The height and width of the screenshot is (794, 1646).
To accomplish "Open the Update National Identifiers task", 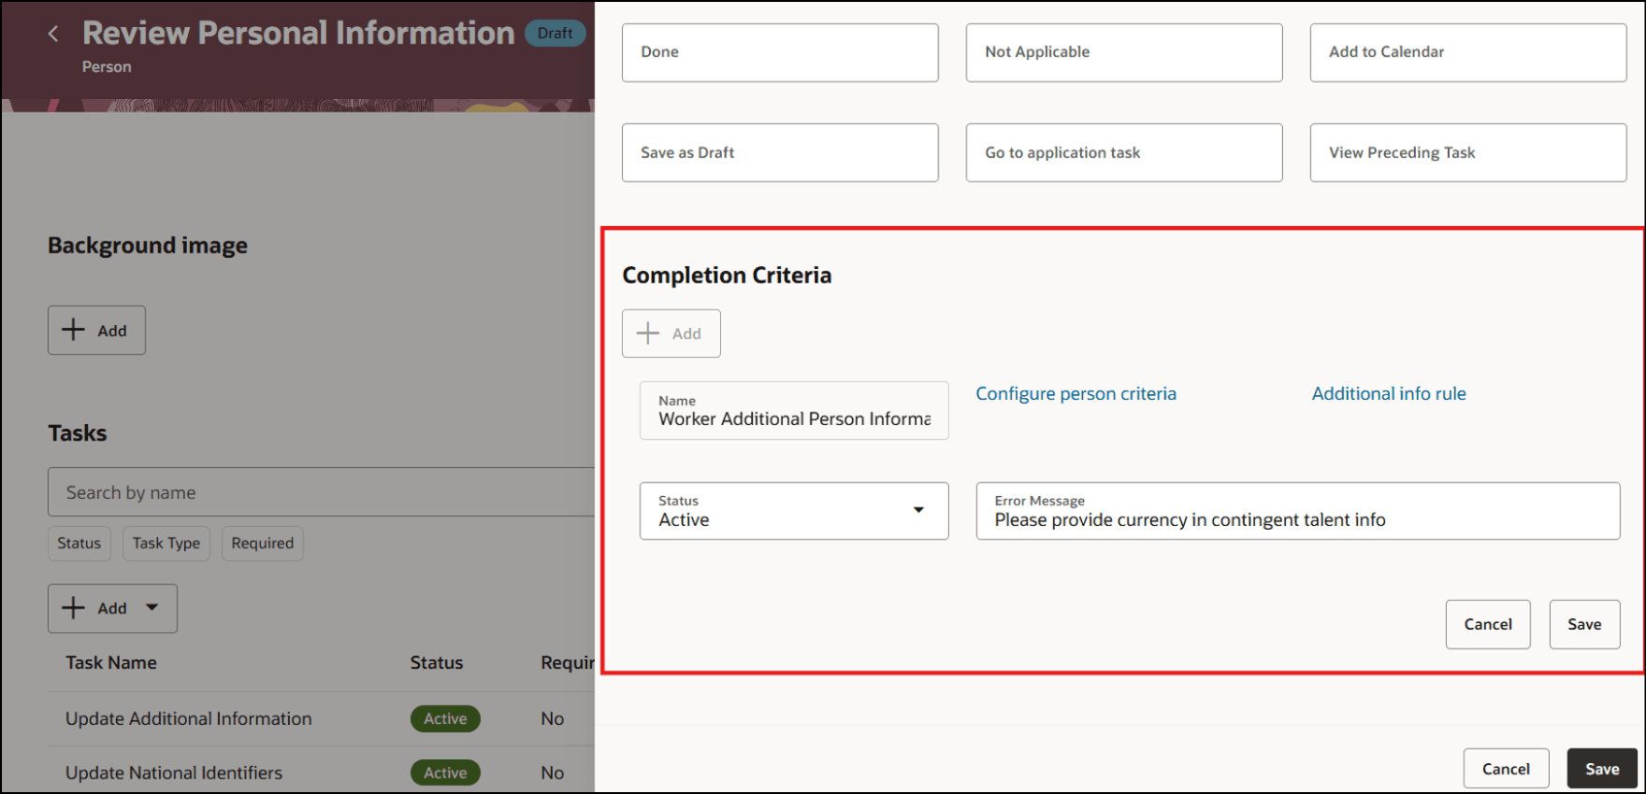I will tap(174, 773).
